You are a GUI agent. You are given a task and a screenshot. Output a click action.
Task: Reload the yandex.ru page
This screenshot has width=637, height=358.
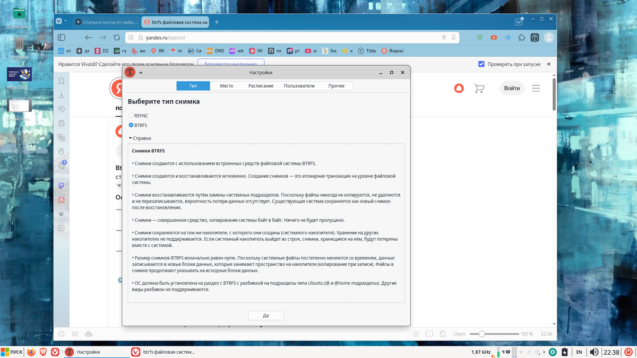pos(117,38)
